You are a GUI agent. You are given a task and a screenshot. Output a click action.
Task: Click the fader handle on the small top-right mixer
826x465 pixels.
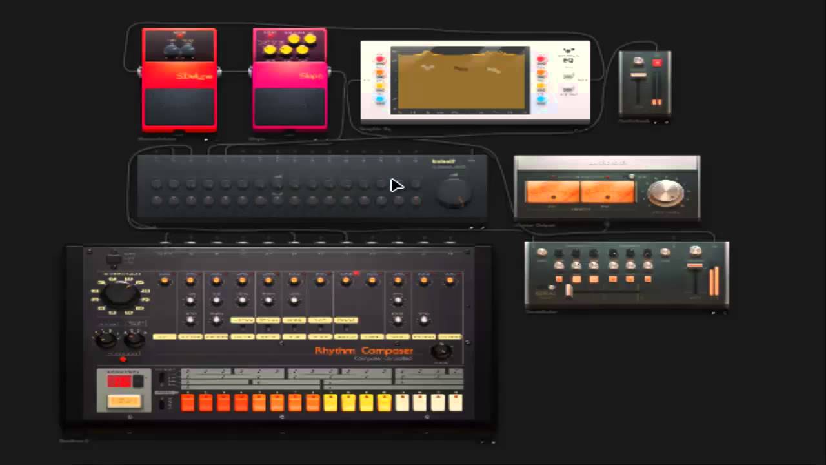pyautogui.click(x=638, y=76)
